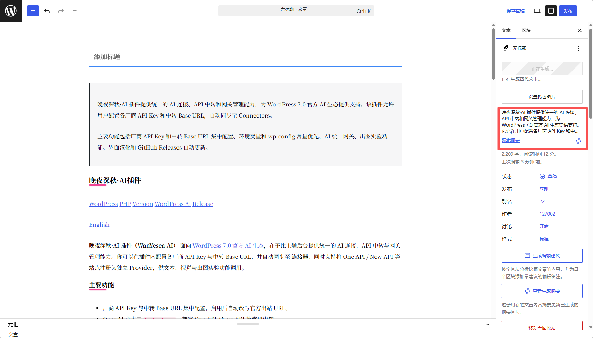Regenerate excerpt using the refresh icon

tap(578, 141)
